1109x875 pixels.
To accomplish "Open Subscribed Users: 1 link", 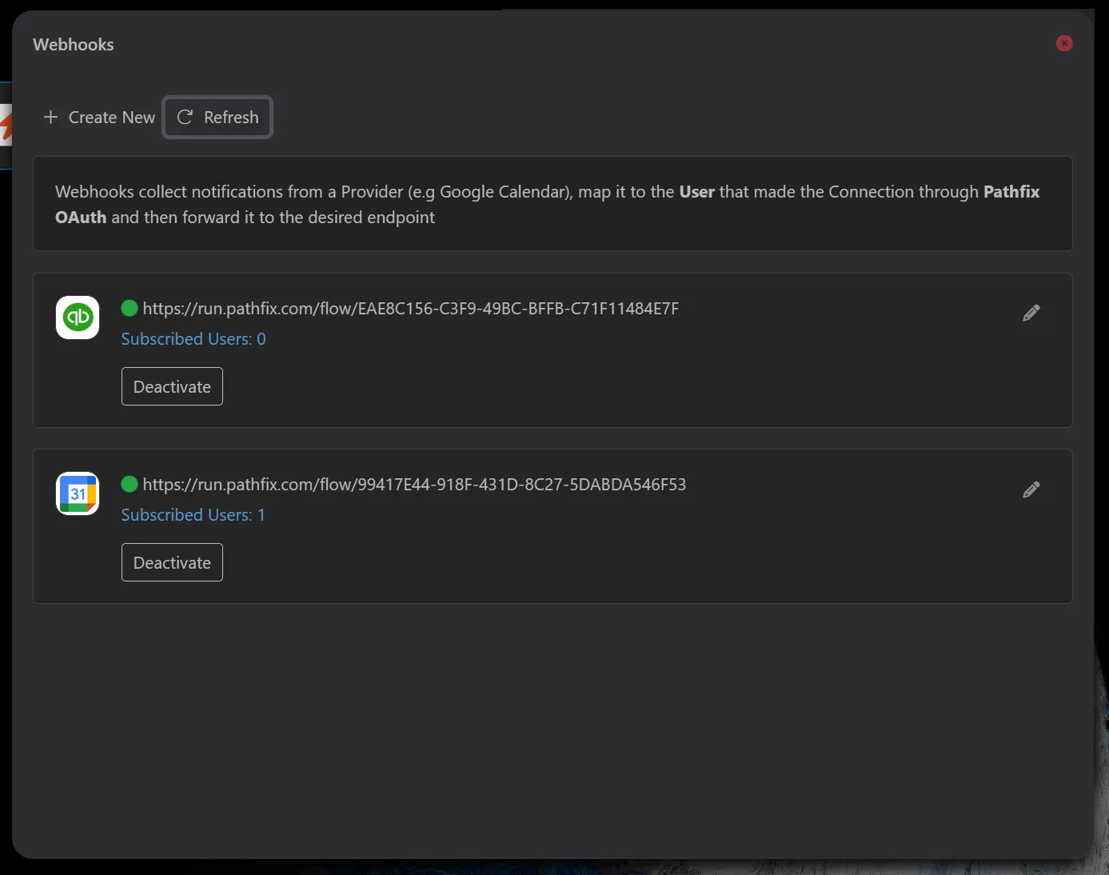I will click(193, 515).
